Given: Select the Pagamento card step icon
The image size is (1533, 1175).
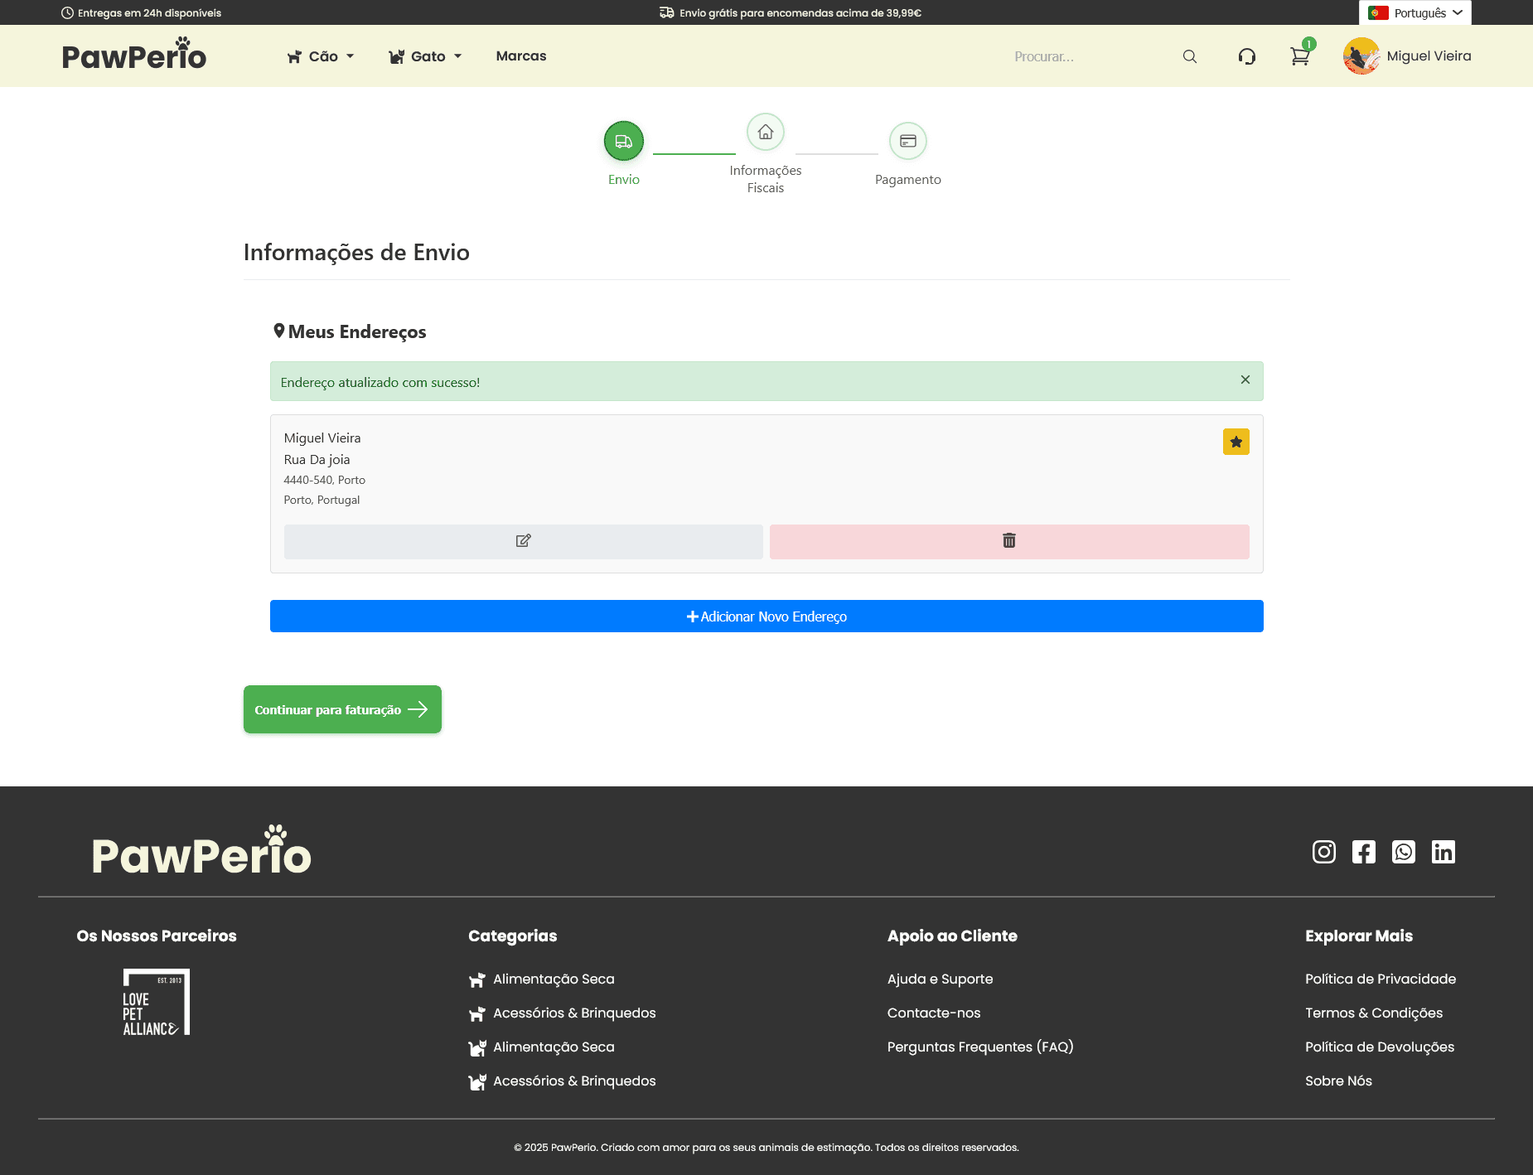Looking at the screenshot, I should click(x=908, y=141).
